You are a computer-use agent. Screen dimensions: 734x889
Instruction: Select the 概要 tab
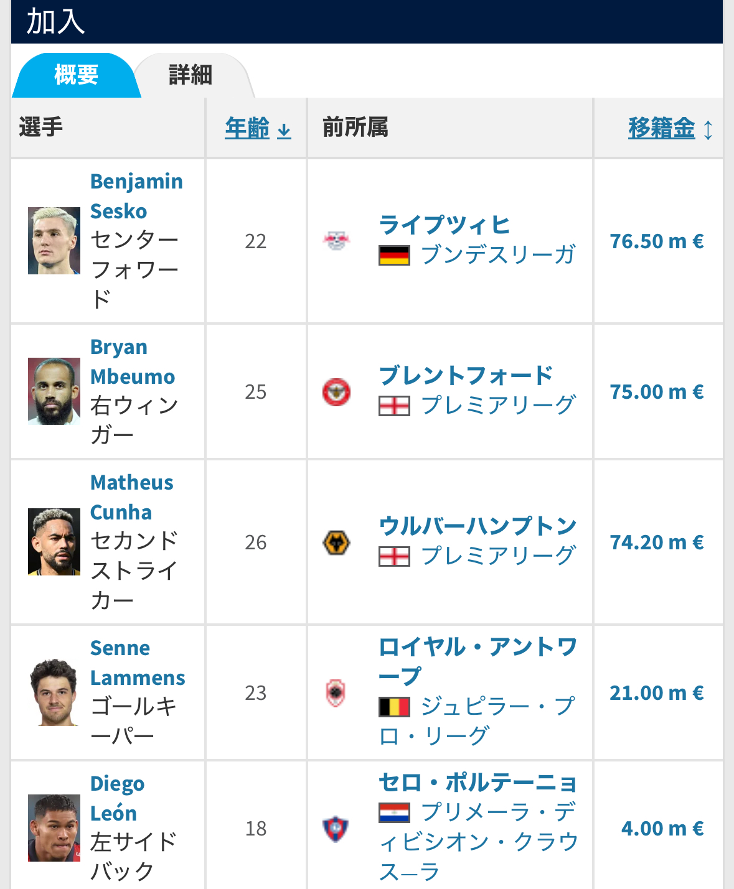(x=76, y=75)
